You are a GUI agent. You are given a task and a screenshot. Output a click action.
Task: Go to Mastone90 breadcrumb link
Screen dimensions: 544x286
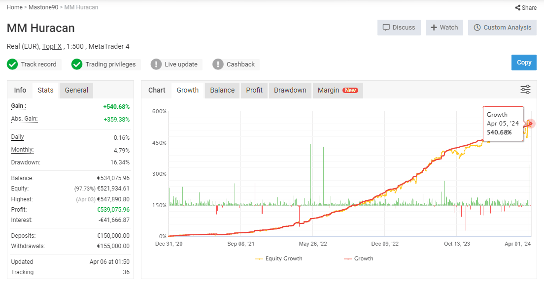(43, 7)
